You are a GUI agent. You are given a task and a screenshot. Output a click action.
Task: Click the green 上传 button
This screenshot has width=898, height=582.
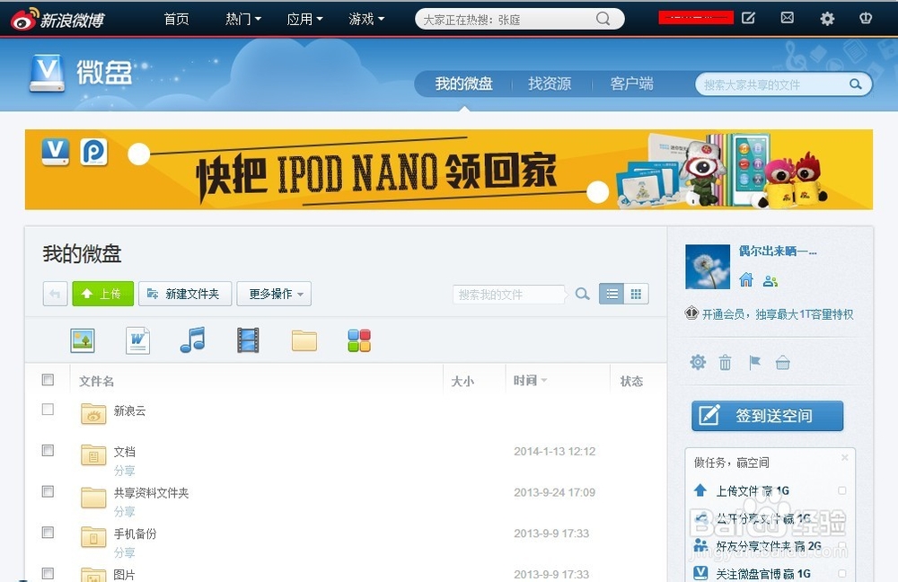point(103,294)
